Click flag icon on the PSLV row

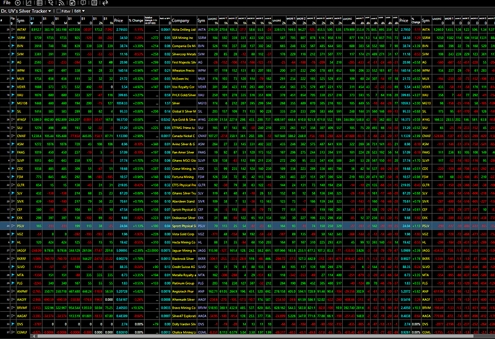[13, 226]
